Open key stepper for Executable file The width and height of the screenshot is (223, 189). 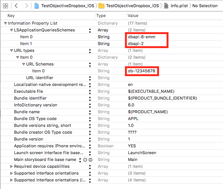[x=90, y=92]
